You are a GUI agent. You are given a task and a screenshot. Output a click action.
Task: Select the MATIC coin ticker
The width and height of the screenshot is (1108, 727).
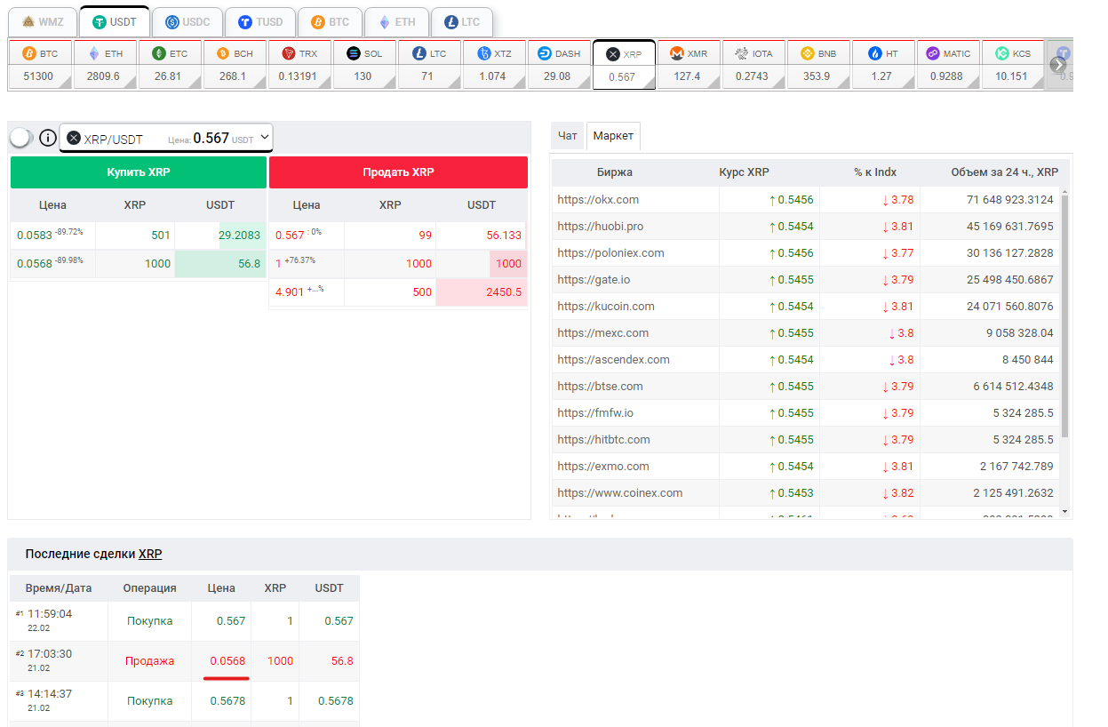948,64
